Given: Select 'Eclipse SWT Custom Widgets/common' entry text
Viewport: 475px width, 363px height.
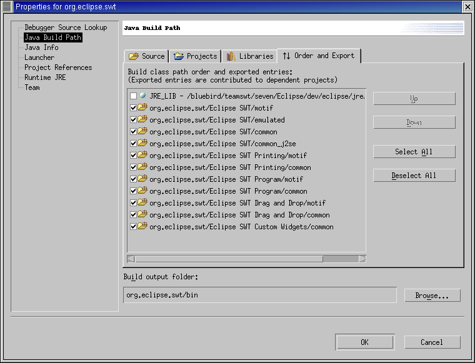Looking at the screenshot, I should (x=241, y=227).
